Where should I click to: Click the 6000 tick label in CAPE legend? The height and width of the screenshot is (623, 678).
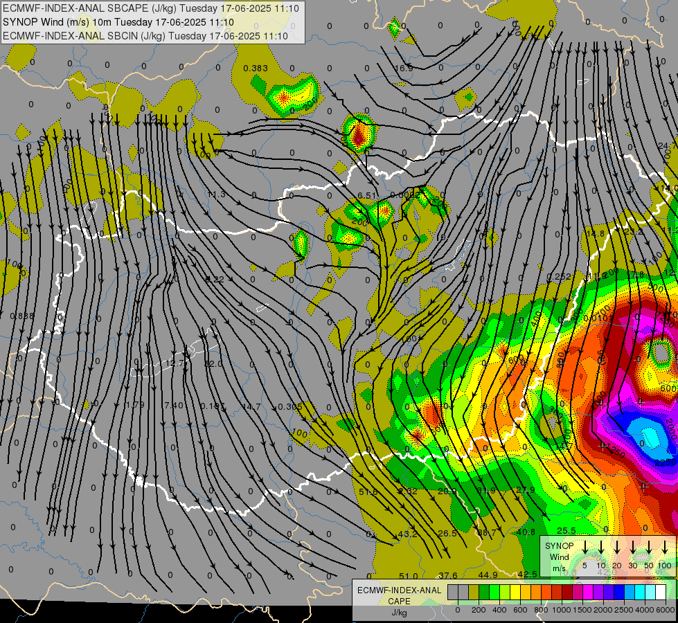pos(665,610)
